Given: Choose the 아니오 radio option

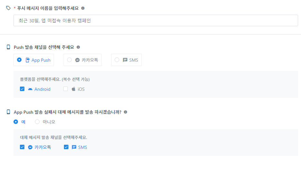Looking at the screenshot, I should pos(37,122).
